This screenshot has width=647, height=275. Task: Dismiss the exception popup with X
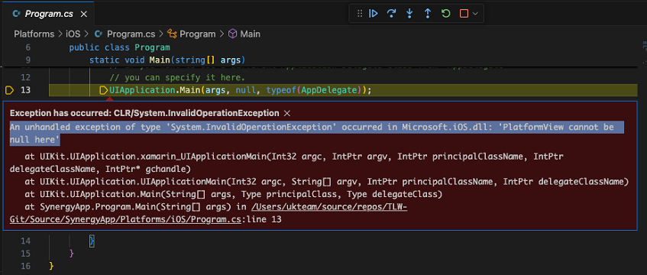click(288, 113)
